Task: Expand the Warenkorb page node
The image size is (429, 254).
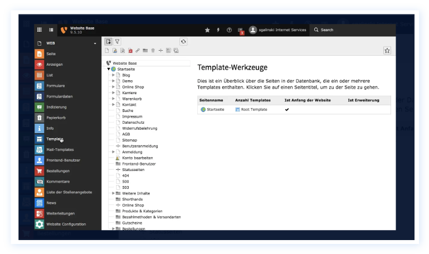Action: point(113,99)
